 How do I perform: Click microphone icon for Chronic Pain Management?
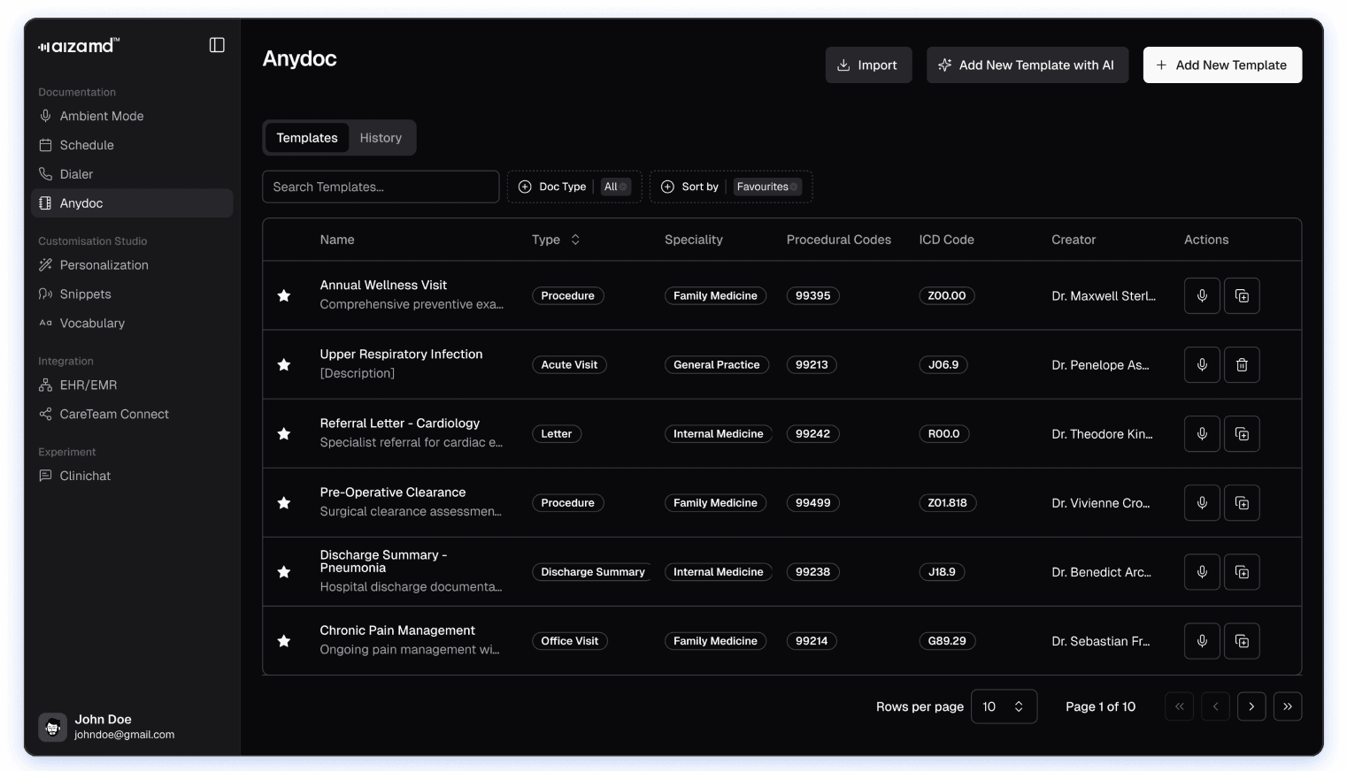pos(1202,641)
